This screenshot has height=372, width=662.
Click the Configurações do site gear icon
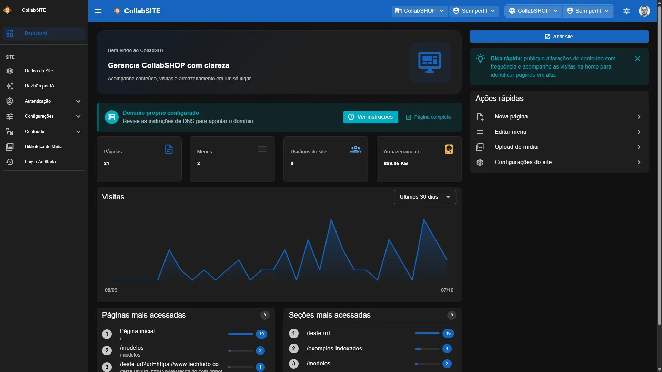click(x=480, y=162)
